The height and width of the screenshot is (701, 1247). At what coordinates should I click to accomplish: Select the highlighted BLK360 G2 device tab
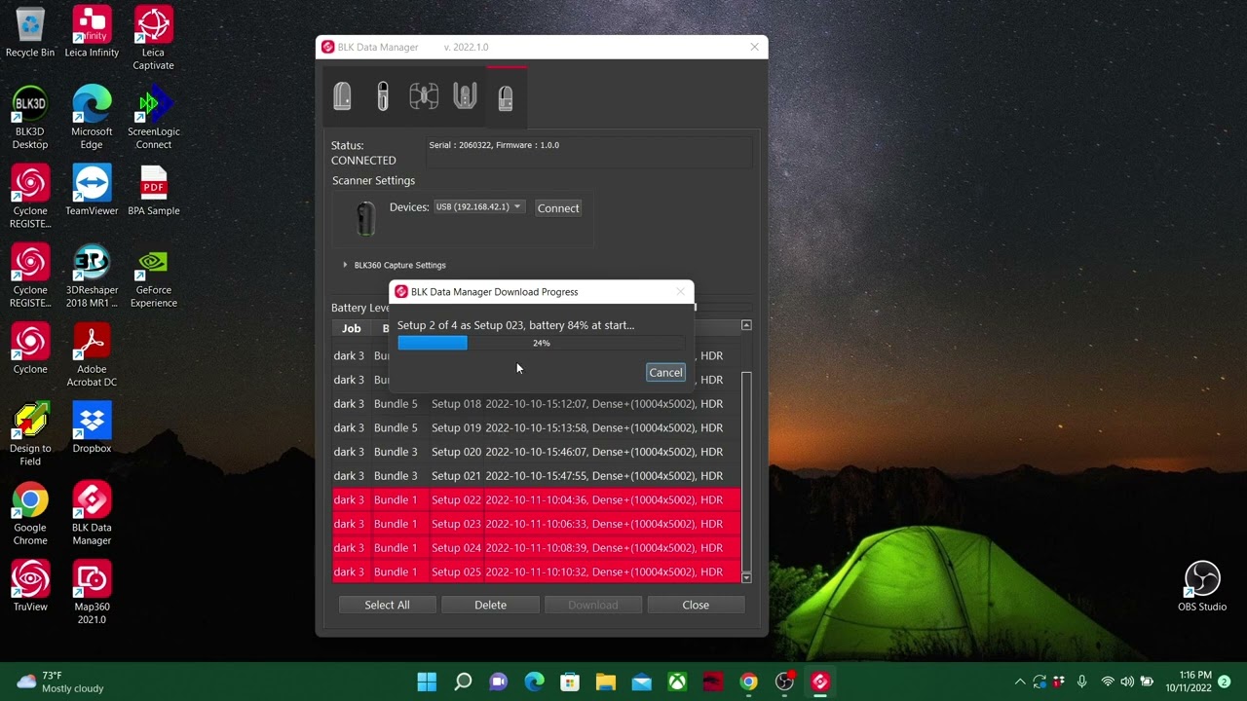[506, 97]
